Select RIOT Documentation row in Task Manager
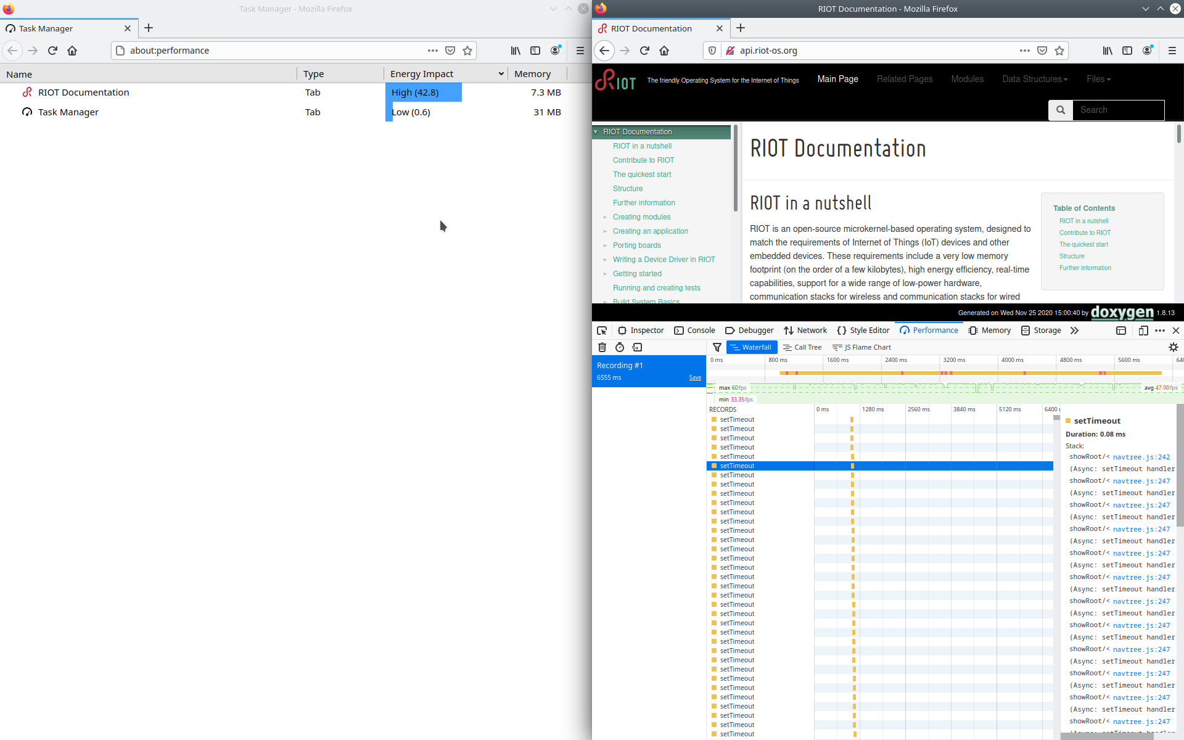This screenshot has height=740, width=1184. (x=284, y=92)
